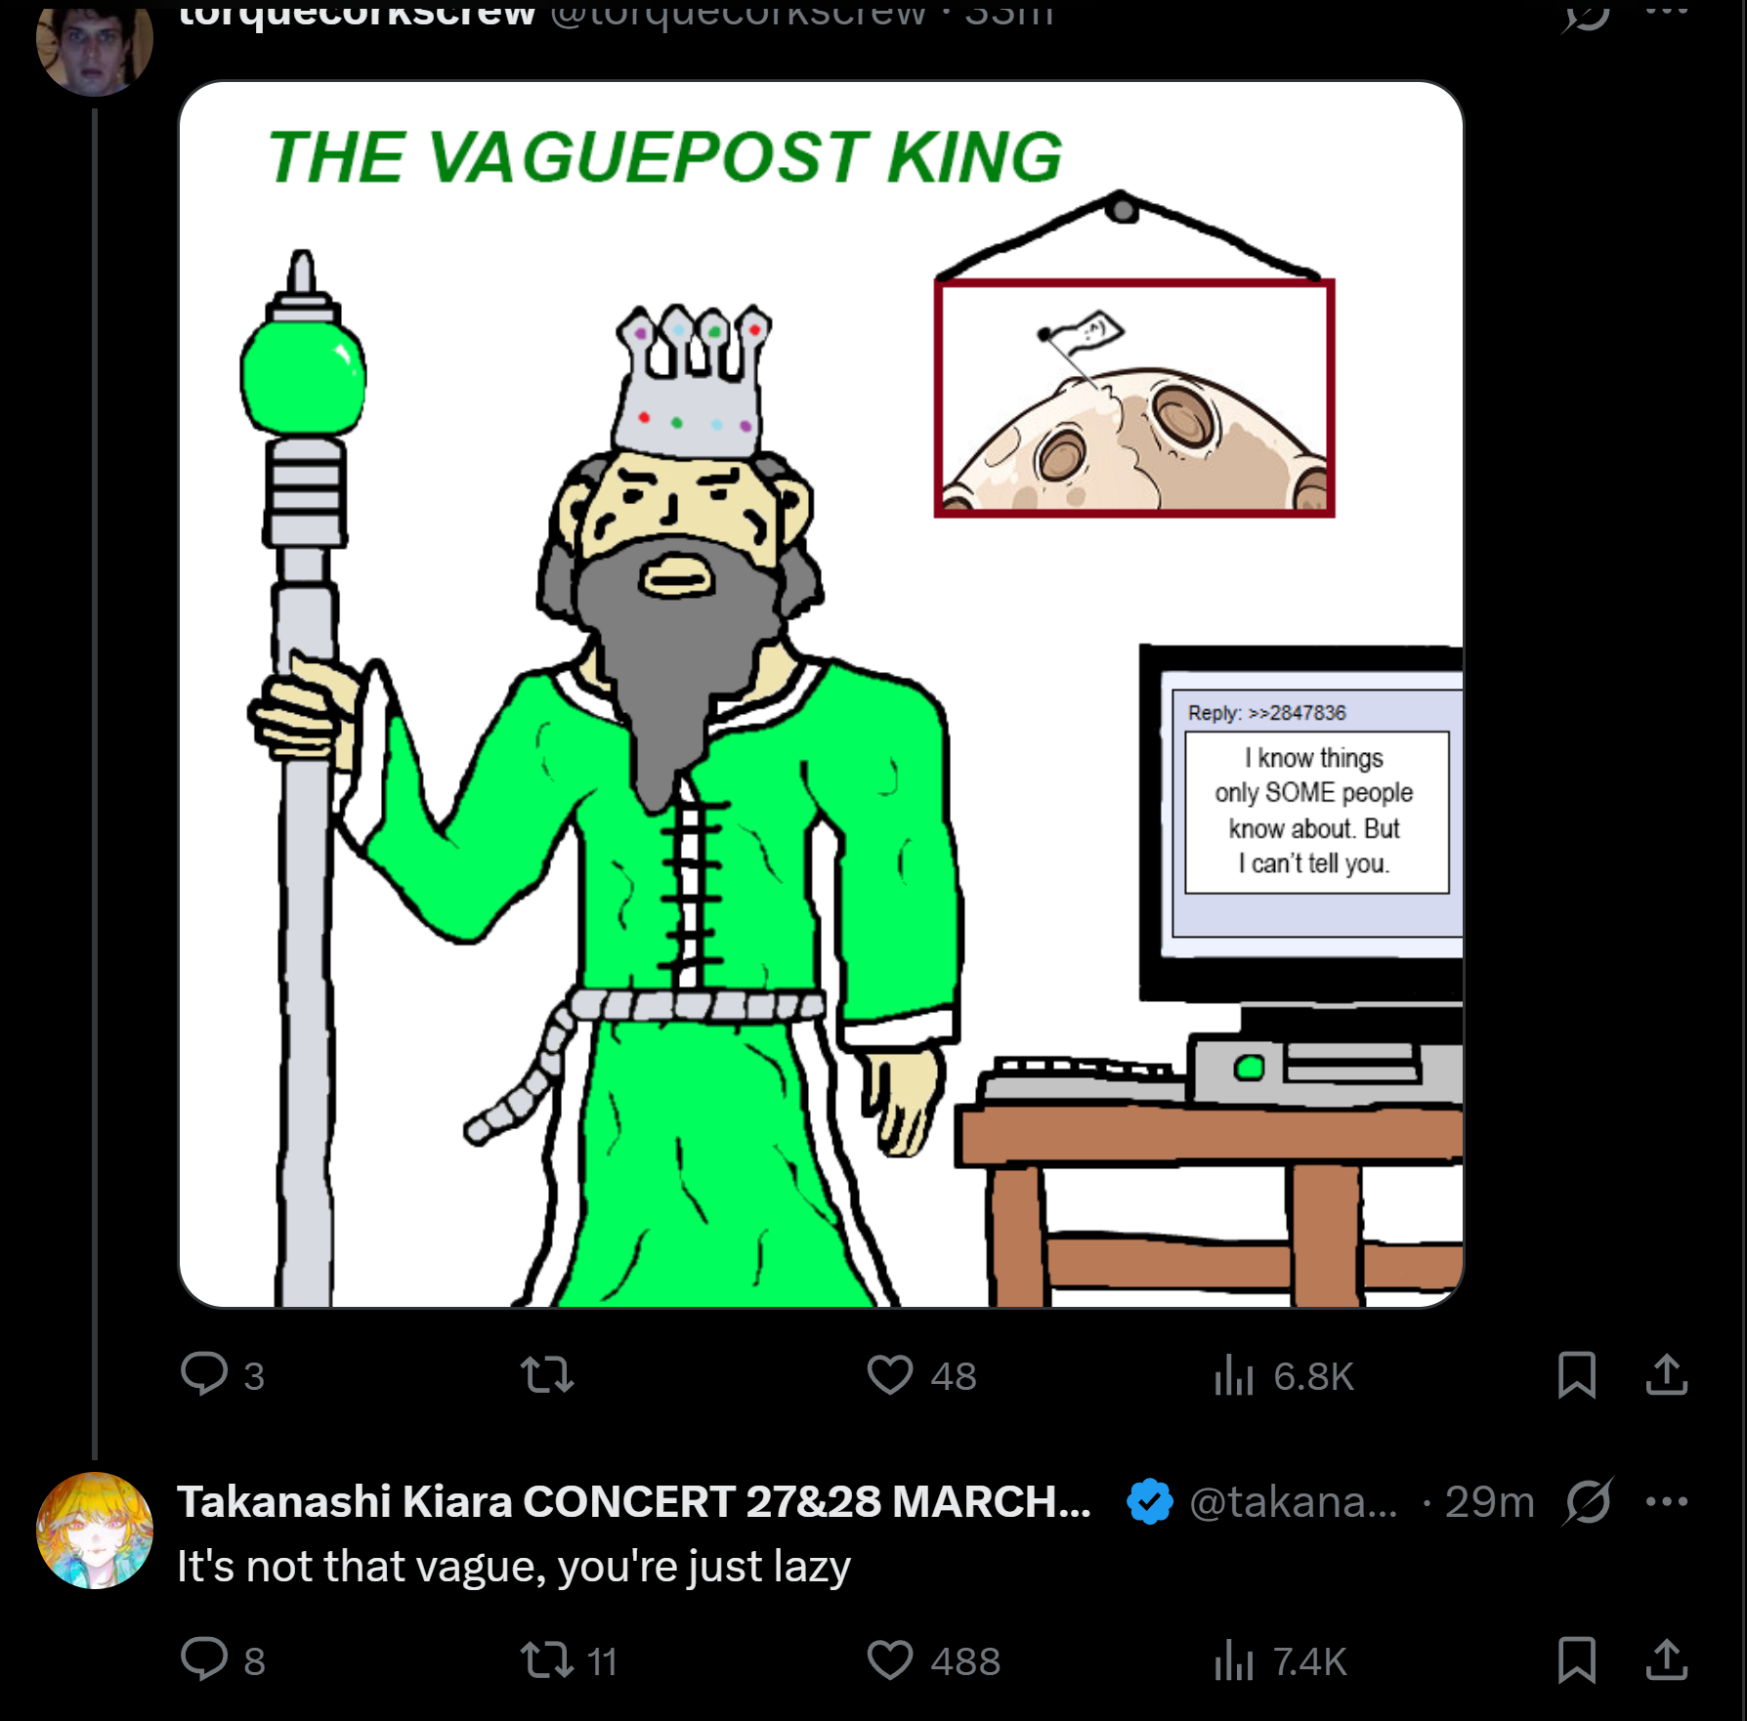The height and width of the screenshot is (1721, 1747).
Task: Open Takanashi Kiara's profile avatar
Action: 95,1530
